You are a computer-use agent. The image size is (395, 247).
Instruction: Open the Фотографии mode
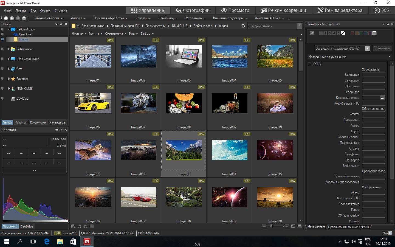pos(193,10)
